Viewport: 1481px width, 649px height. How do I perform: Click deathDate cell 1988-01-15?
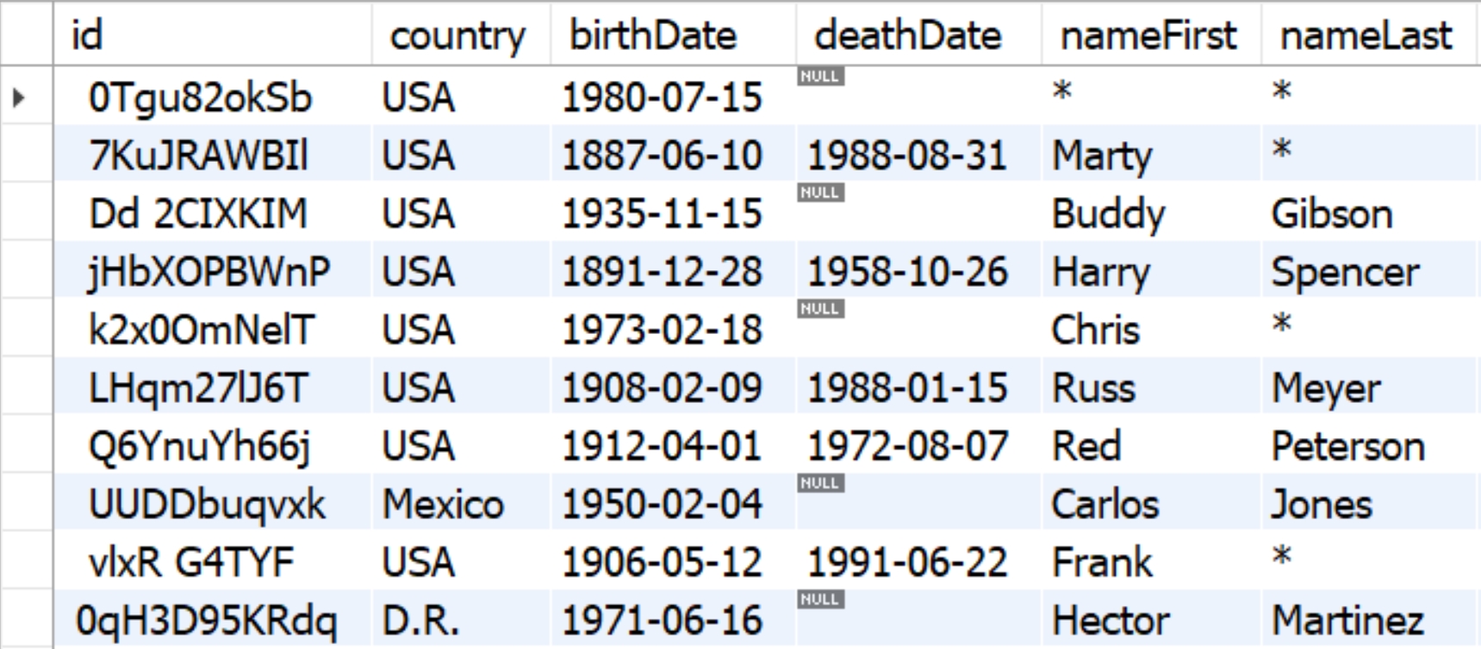906,388
